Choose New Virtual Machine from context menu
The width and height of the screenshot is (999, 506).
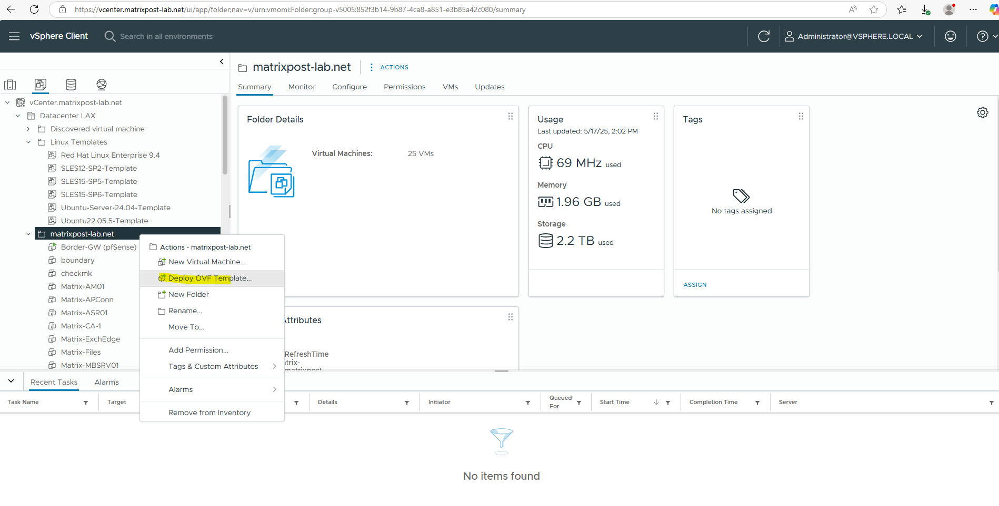tap(212, 262)
